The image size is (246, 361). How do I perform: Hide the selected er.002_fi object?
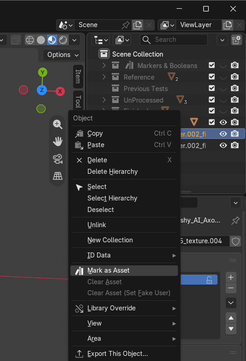coord(223,134)
